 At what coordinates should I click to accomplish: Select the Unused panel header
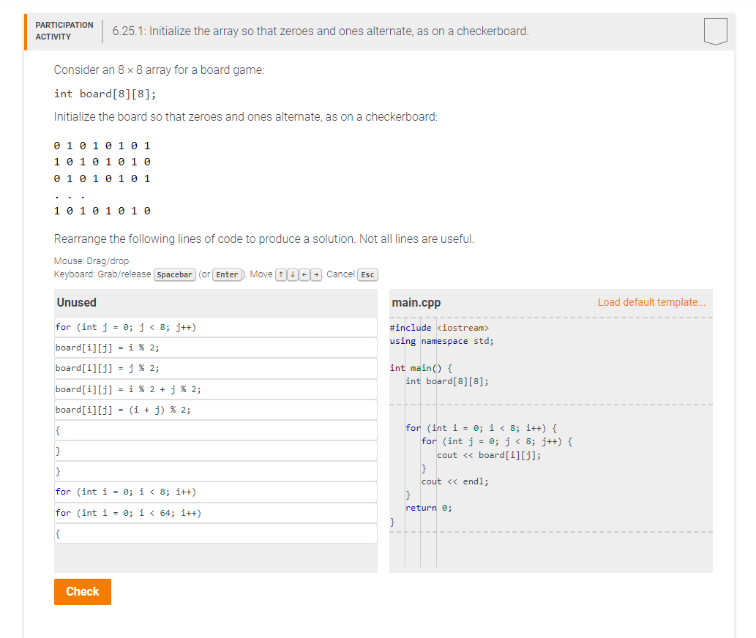click(76, 302)
